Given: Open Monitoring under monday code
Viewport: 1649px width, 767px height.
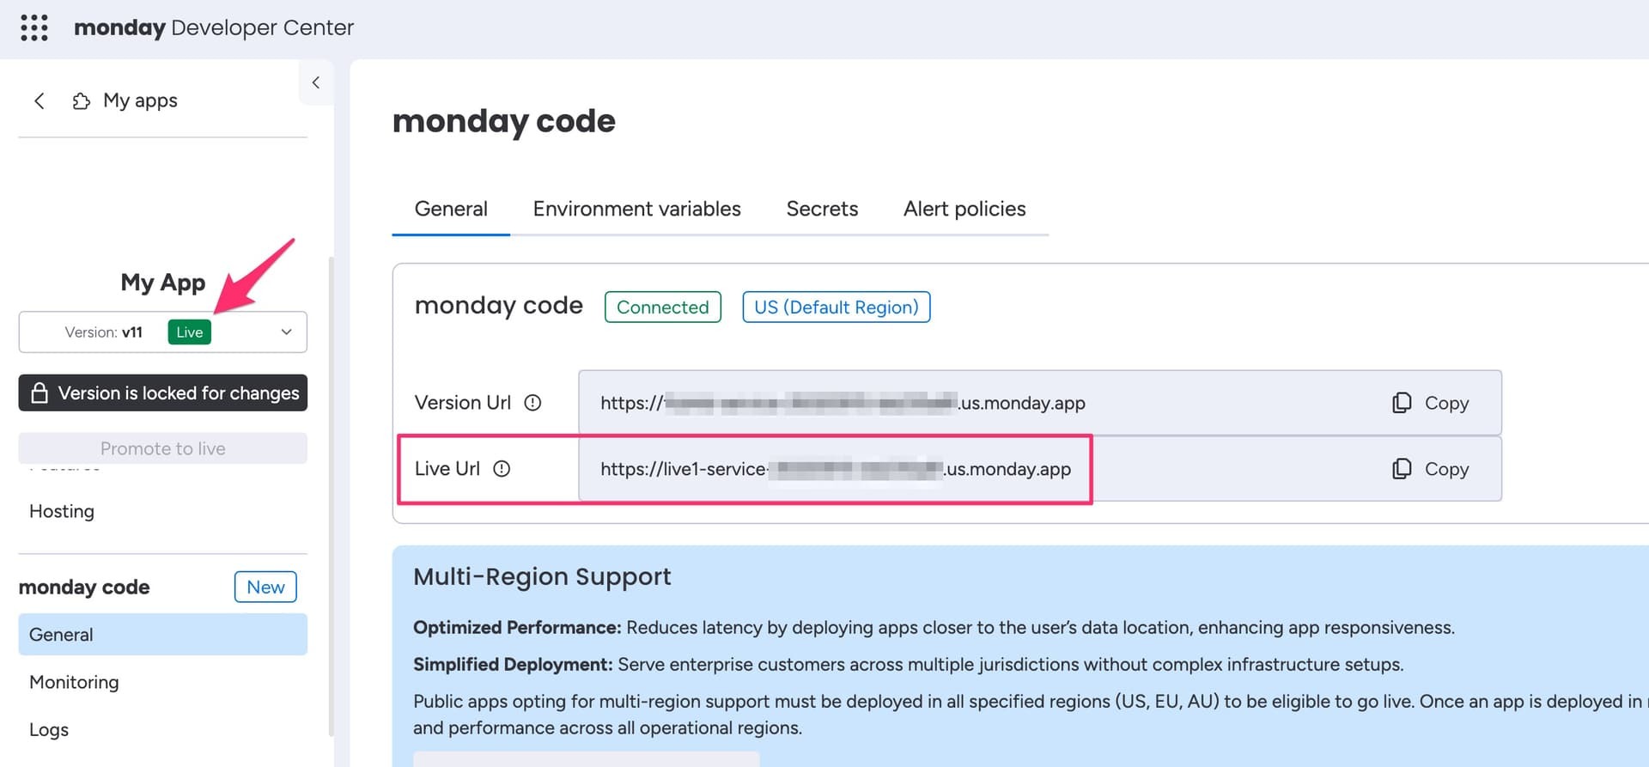Looking at the screenshot, I should 74,682.
